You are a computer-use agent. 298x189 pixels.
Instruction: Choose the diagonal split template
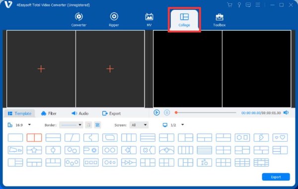[72, 138]
